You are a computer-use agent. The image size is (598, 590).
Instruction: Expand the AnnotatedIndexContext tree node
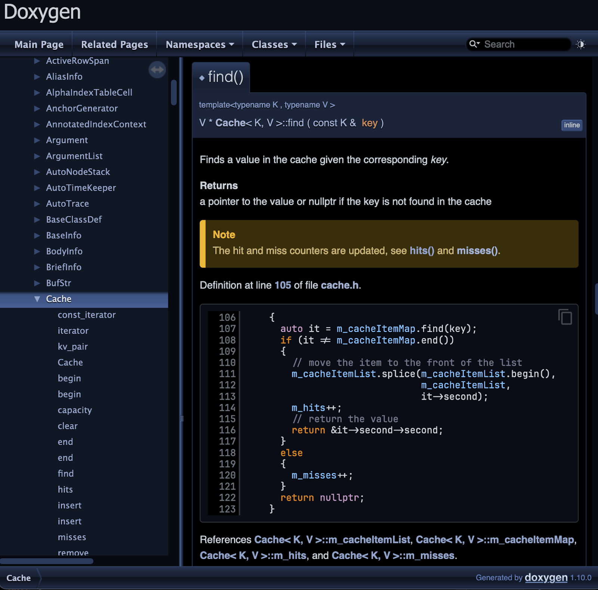click(x=37, y=125)
